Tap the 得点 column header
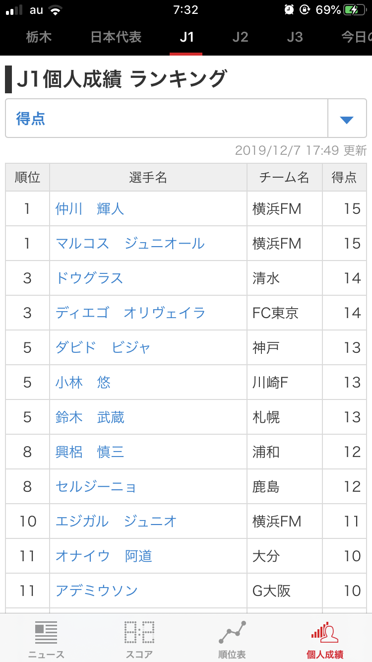Viewport: 372px width, 662px height. 344,178
